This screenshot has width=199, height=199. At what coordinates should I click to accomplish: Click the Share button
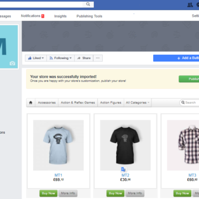point(84,58)
